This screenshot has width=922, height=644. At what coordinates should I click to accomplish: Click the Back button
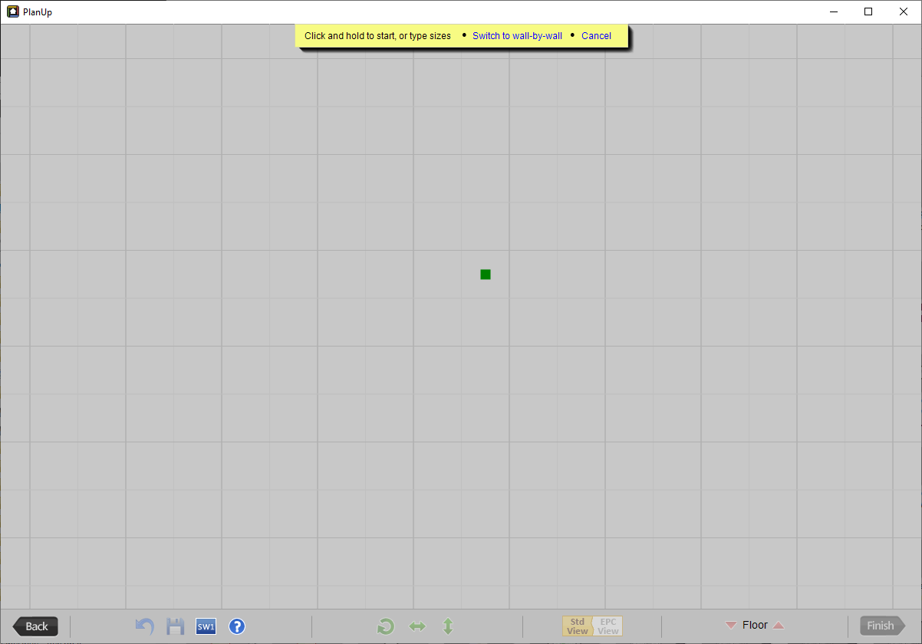point(35,626)
